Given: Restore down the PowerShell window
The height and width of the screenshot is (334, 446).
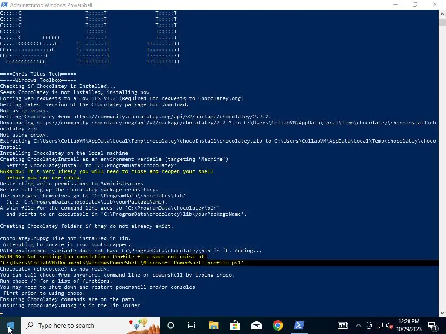Looking at the screenshot, I should tap(415, 5).
